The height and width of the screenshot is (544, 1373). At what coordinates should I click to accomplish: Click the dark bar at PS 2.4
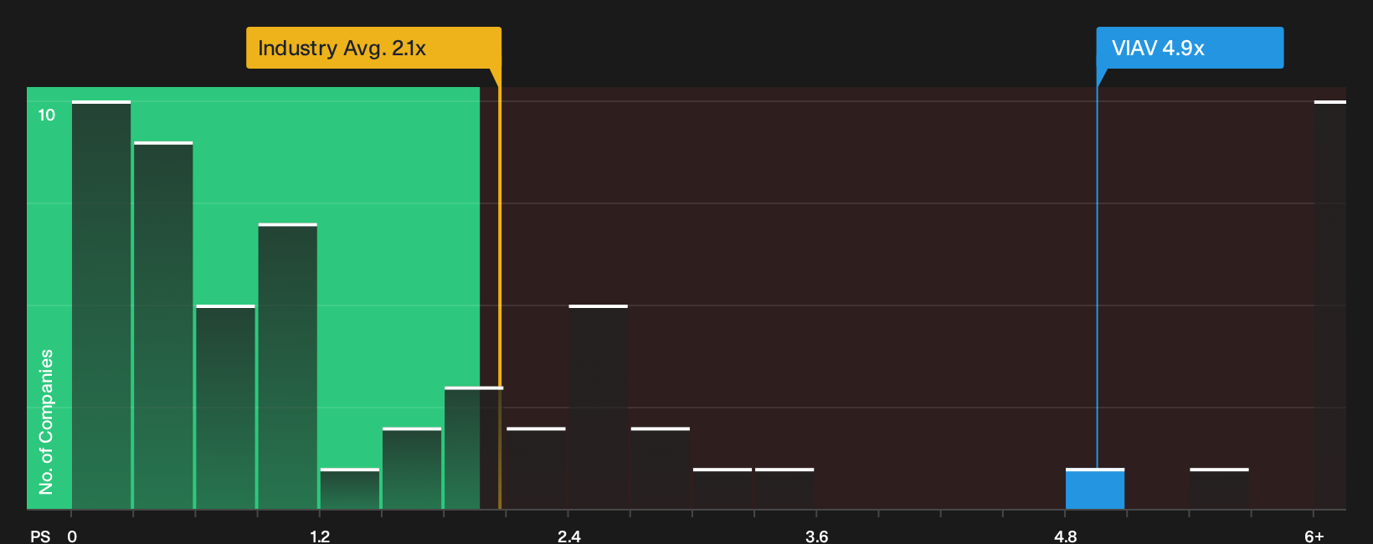[599, 407]
